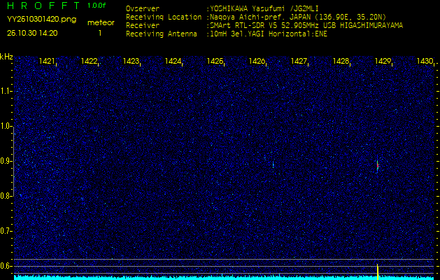Click the 1.1 kHz frequency label
Viewport: 440px width, 280px height.
pos(6,91)
